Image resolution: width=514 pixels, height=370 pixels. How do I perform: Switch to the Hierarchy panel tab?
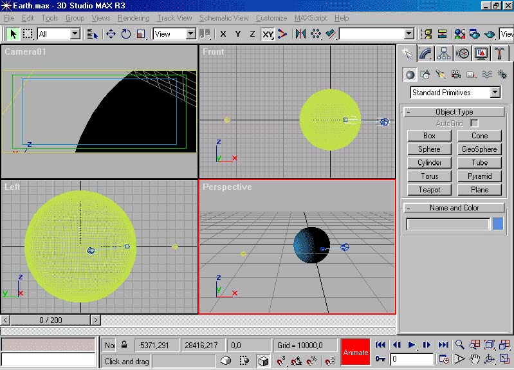[444, 53]
